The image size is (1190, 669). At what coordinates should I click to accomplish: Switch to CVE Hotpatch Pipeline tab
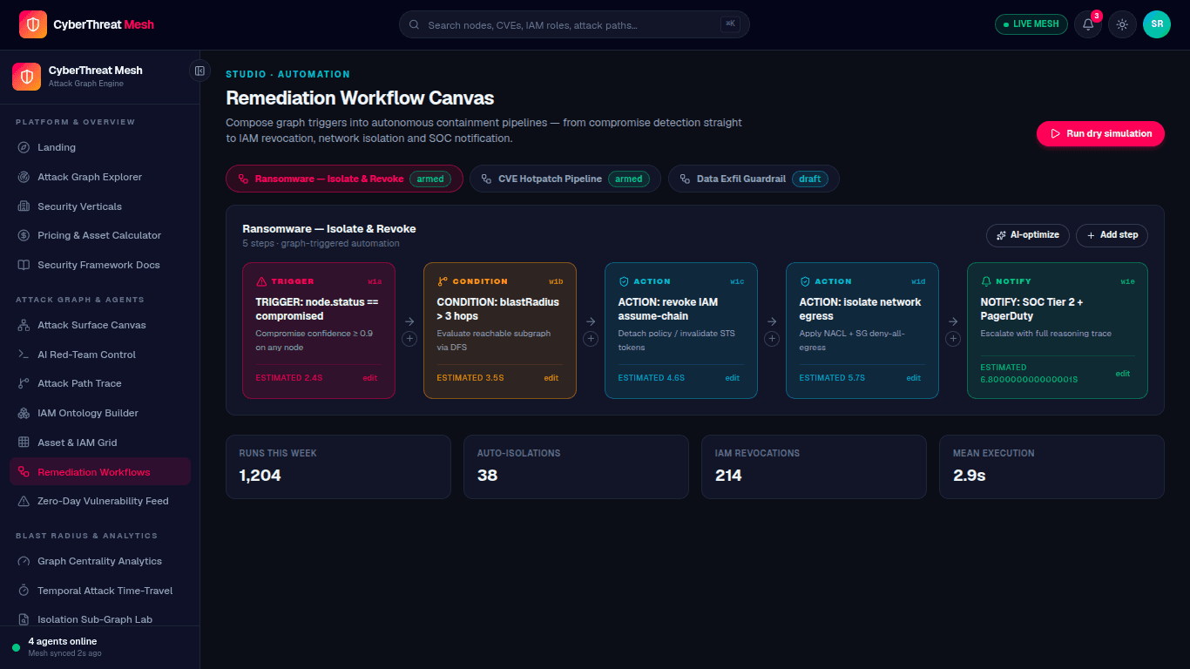(565, 179)
